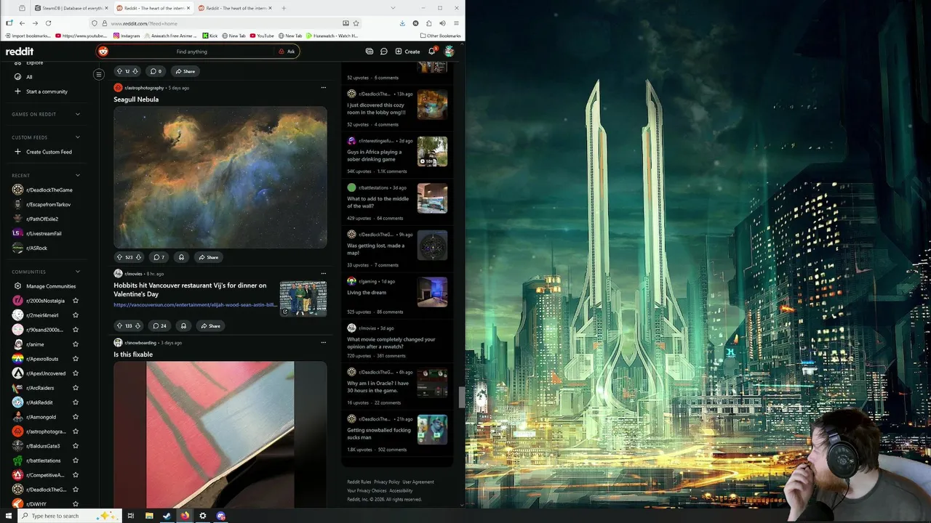
Task: Open the user avatar menu in Reddit header
Action: [449, 52]
